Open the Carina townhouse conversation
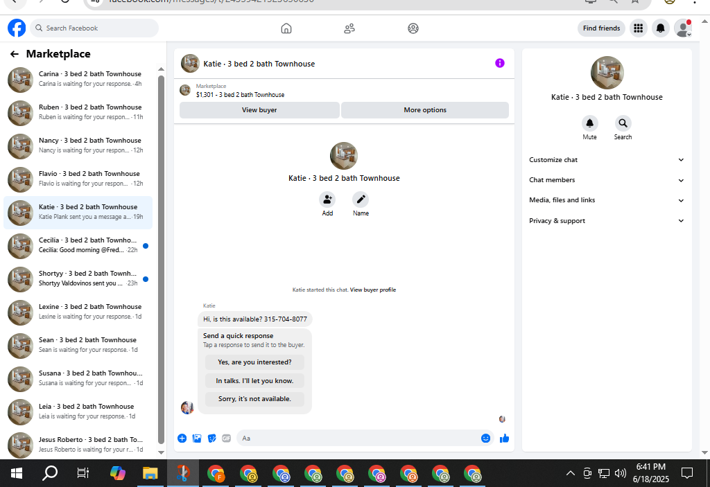This screenshot has width=710, height=487. coord(78,80)
